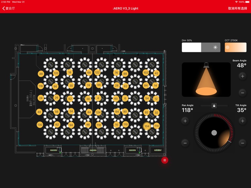Select light fixture 92
The width and height of the screenshot is (251, 188).
[147, 112]
